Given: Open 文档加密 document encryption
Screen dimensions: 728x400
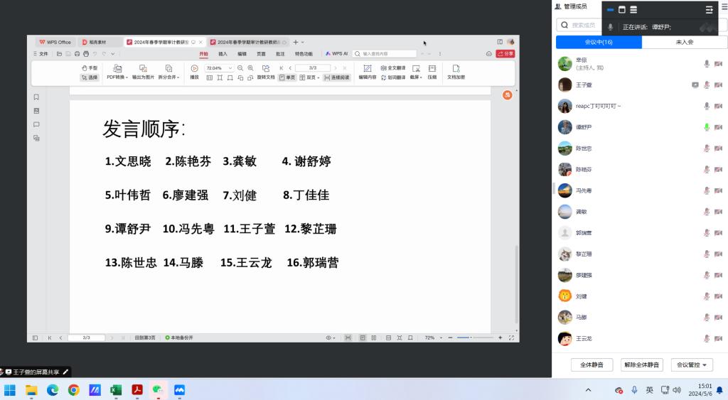Looking at the screenshot, I should tap(456, 68).
